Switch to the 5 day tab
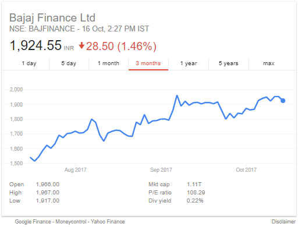This screenshot has height=227, width=298. [x=69, y=63]
